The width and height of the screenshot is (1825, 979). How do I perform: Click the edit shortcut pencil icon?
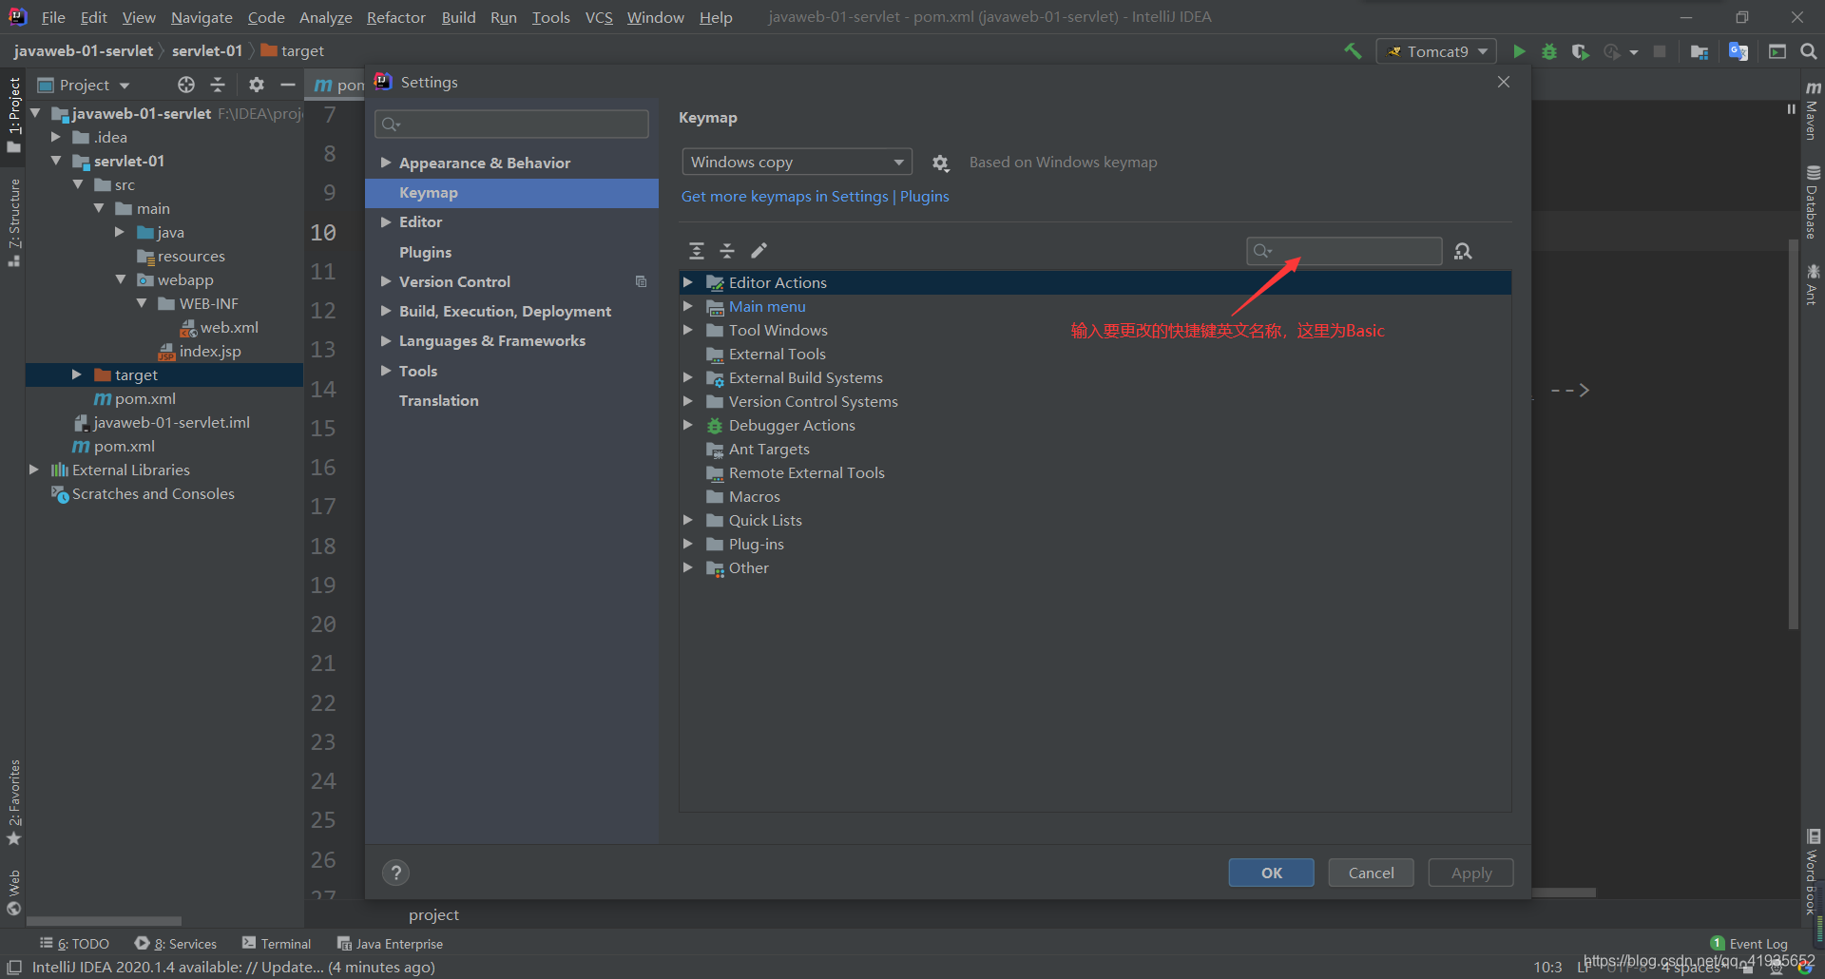[x=759, y=251]
